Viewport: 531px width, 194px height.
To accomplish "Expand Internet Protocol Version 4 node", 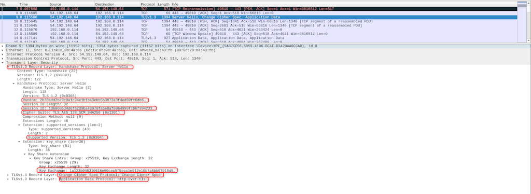I will 3,54.
